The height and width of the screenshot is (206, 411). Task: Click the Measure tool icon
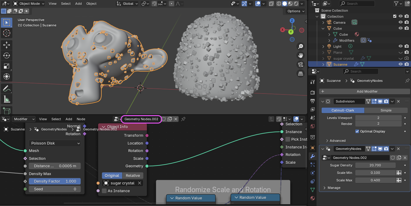6,99
